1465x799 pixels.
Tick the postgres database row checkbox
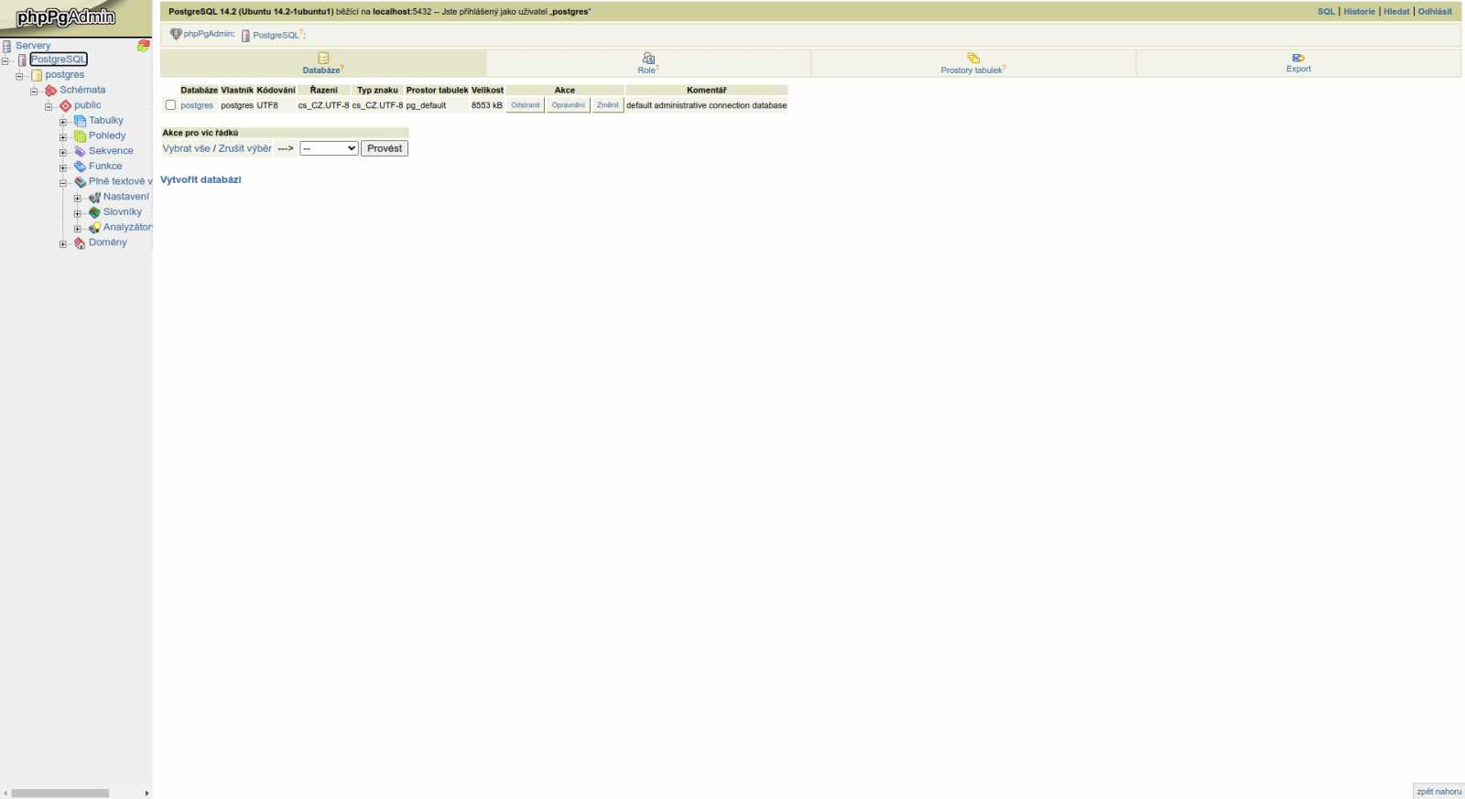click(x=170, y=105)
